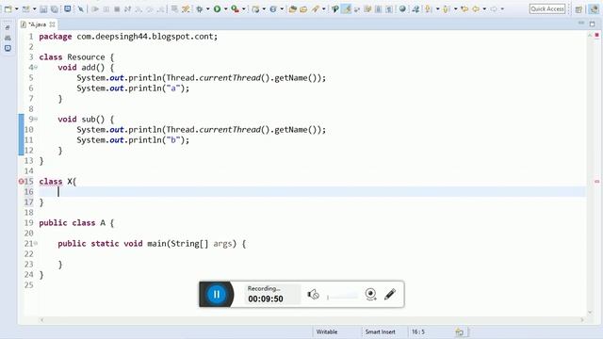Click the horizontal scrollbar right arrow
Screen dimensions: 603x339
click(582, 320)
